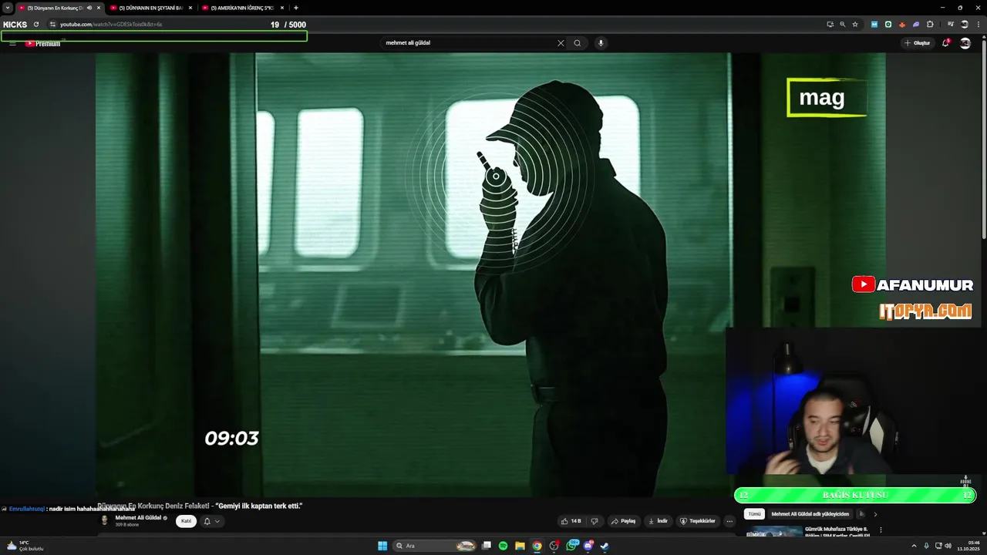The height and width of the screenshot is (555, 987).
Task: Open YouTube notifications bell
Action: (945, 43)
